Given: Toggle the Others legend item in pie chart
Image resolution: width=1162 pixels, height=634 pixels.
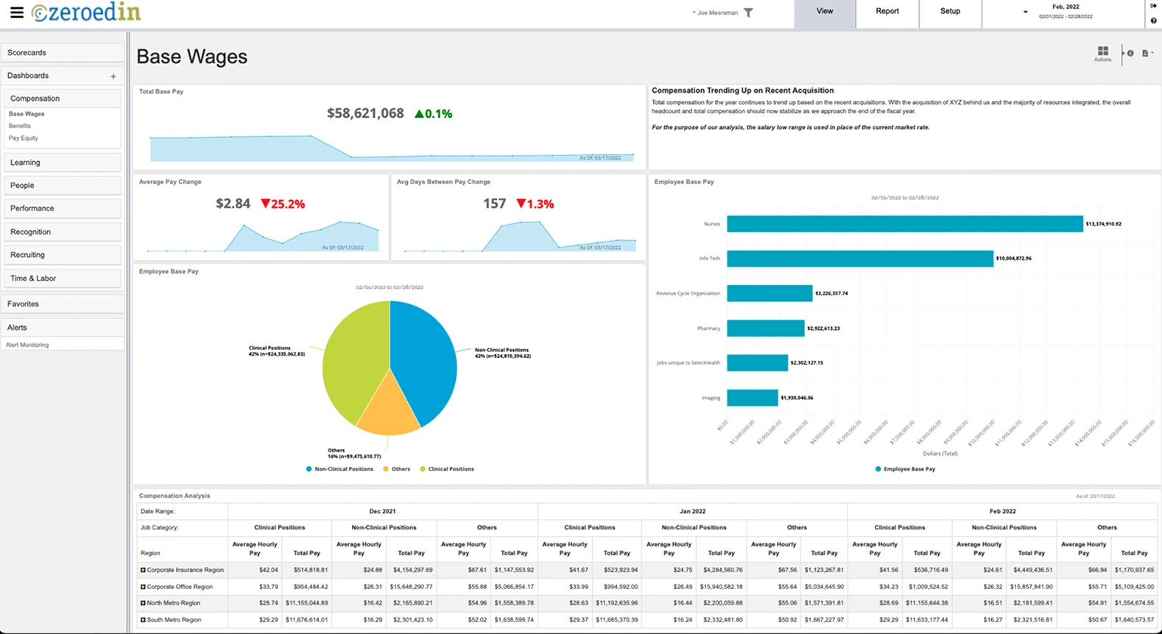Looking at the screenshot, I should (x=396, y=469).
